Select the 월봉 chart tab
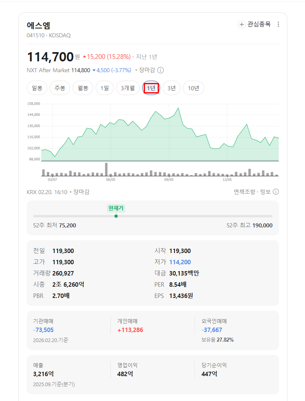Image resolution: width=305 pixels, height=401 pixels. [x=83, y=88]
